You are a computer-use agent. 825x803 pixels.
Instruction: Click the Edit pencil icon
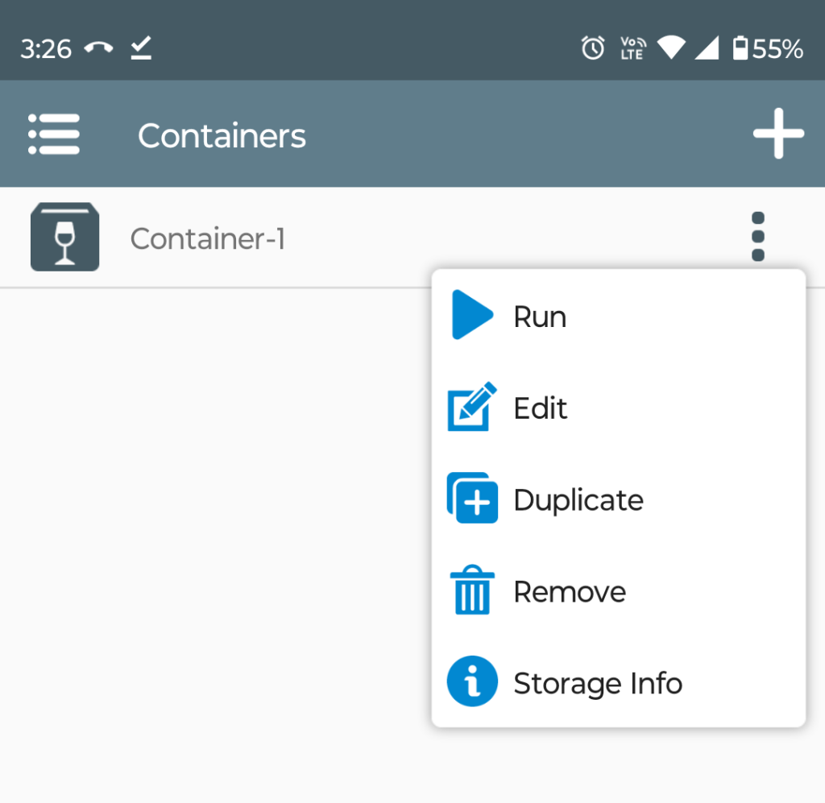coord(472,408)
